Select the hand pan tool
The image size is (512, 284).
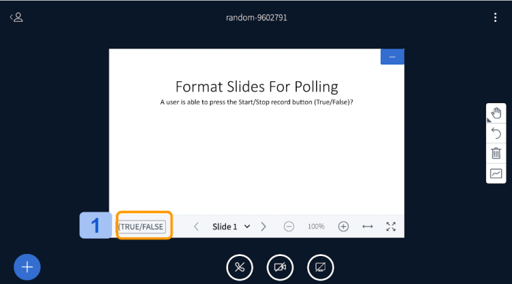pos(496,114)
